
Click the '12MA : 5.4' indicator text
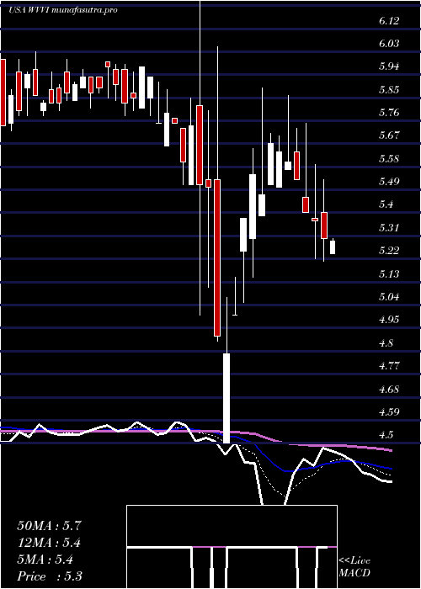click(x=49, y=543)
